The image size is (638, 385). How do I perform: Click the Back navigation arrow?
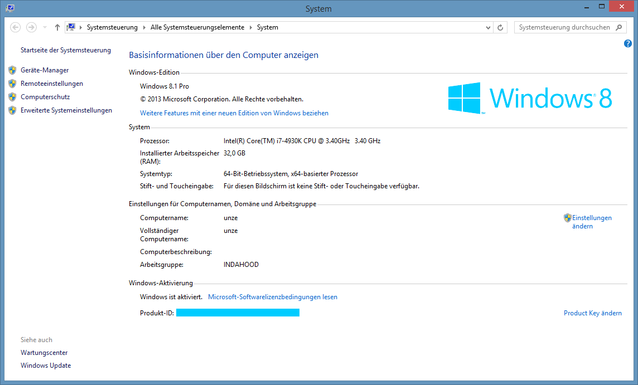coord(16,27)
